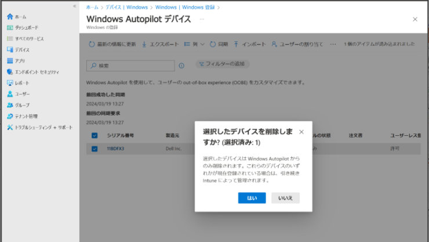Image resolution: width=429 pixels, height=242 pixels.
Task: Sort by Purchase order (注文書) column
Action: point(355,136)
